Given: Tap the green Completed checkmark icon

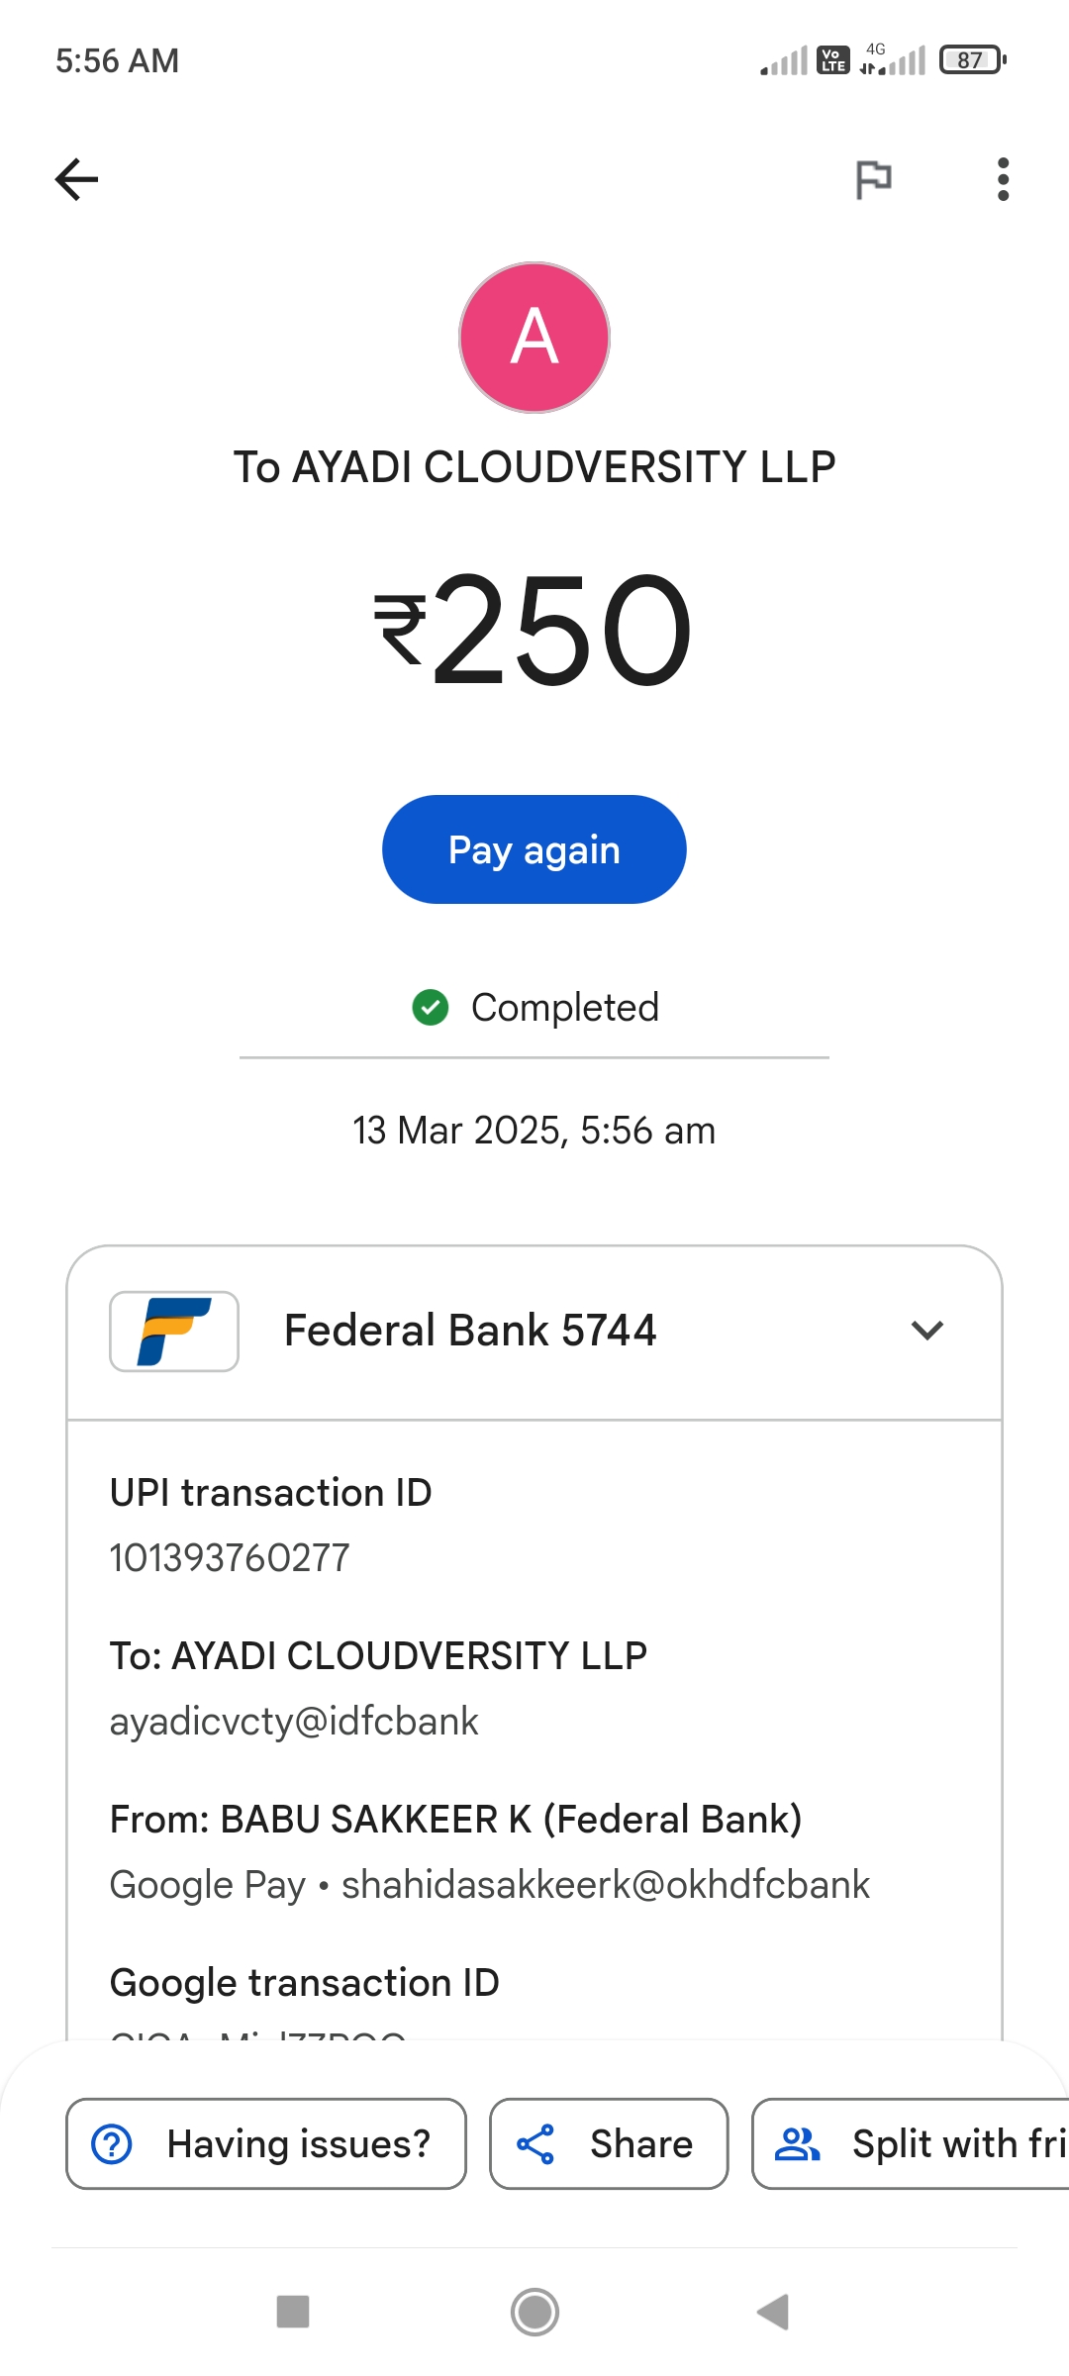Looking at the screenshot, I should (431, 1008).
